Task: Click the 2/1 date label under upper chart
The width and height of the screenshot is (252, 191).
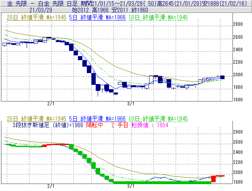Action: tap(51, 104)
